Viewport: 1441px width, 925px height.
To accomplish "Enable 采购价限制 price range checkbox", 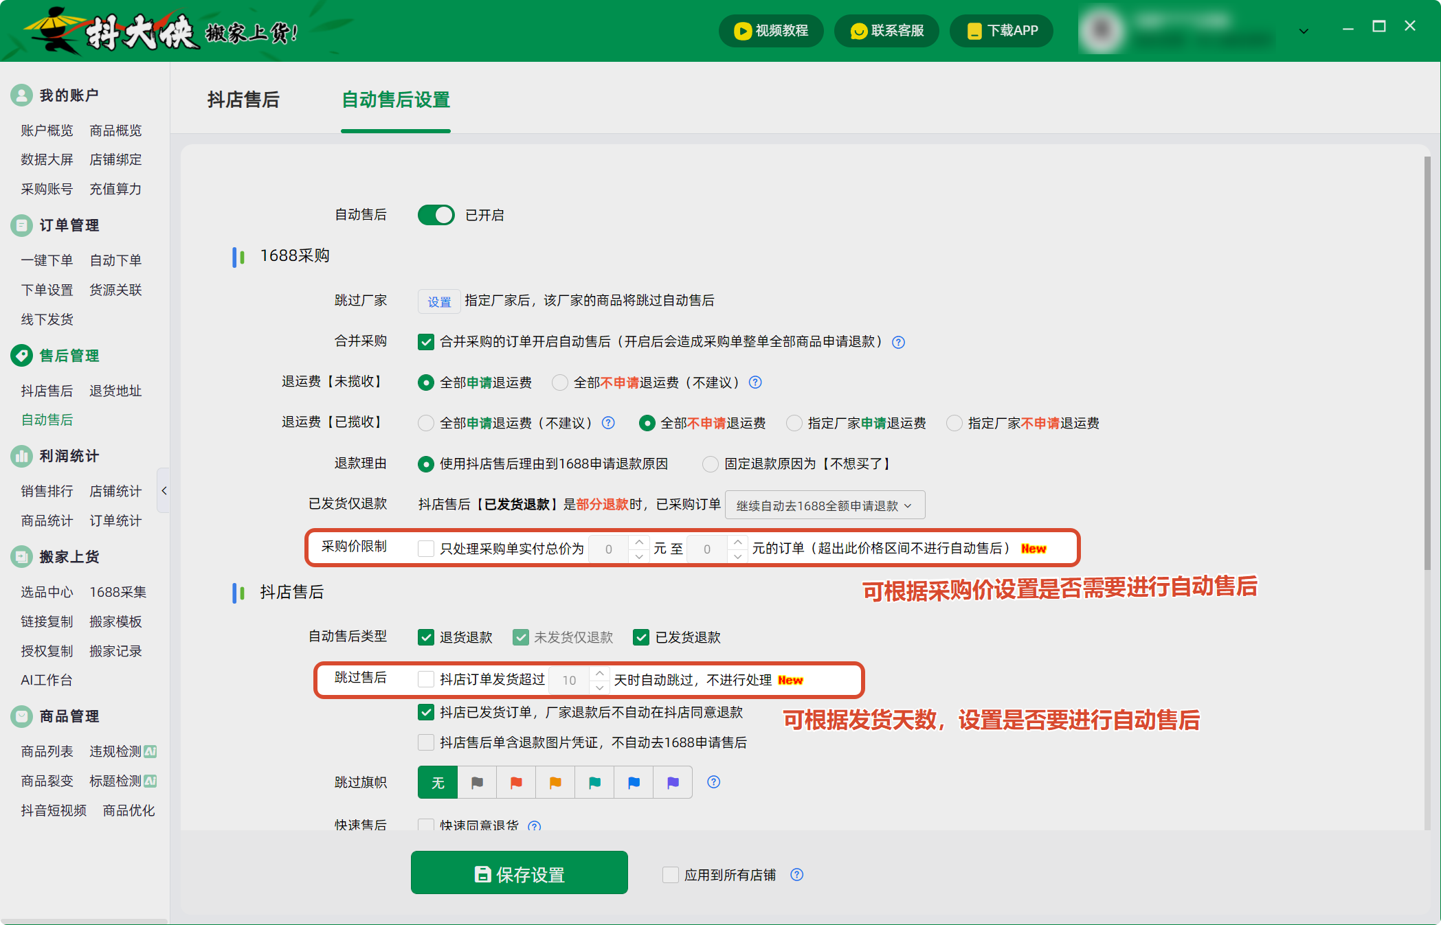I will [x=426, y=548].
